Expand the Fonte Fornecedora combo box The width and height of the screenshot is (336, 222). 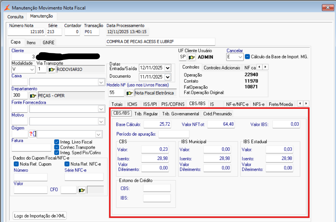click(101, 109)
